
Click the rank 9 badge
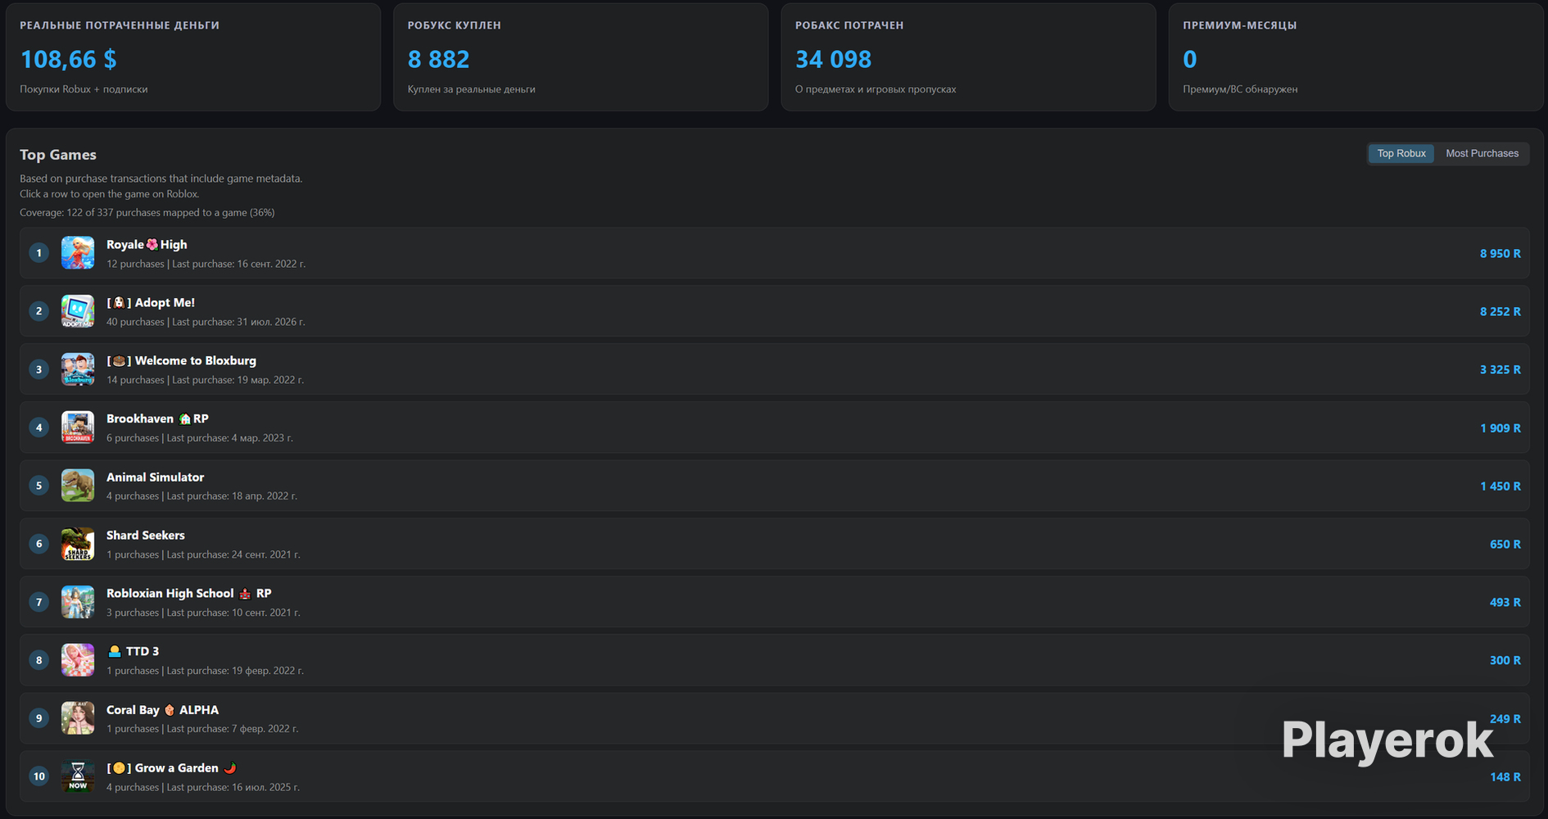[38, 718]
